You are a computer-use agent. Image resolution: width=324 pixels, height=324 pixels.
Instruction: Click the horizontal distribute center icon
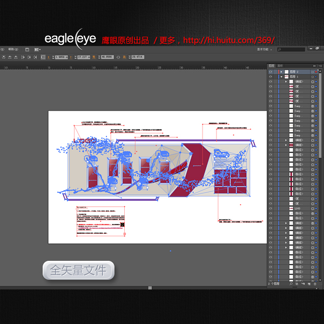click(29, 57)
